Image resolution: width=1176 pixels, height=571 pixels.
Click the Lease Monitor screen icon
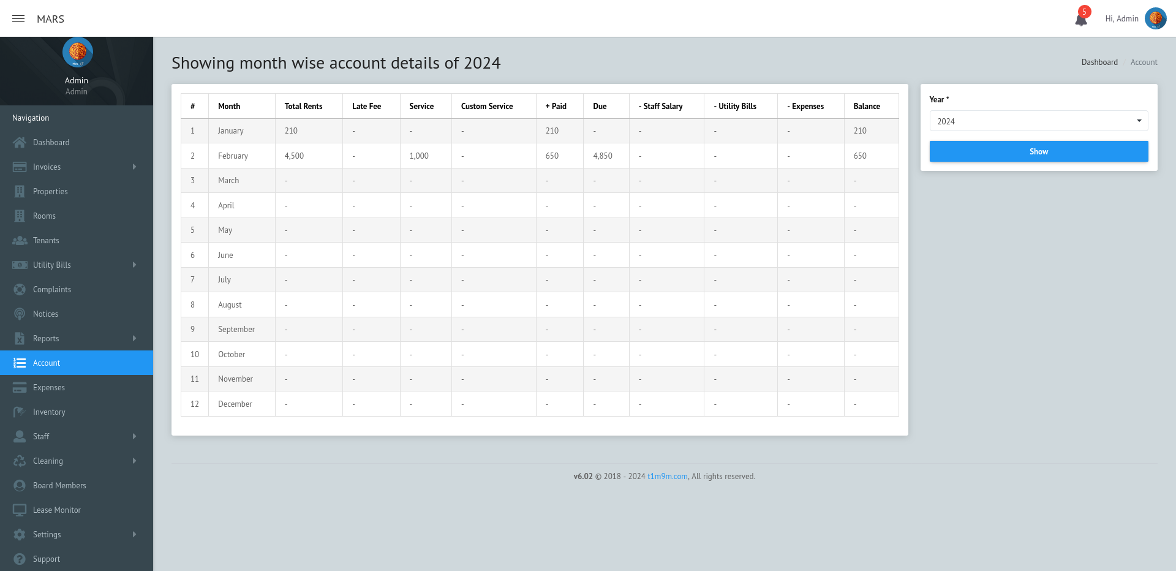pos(20,510)
